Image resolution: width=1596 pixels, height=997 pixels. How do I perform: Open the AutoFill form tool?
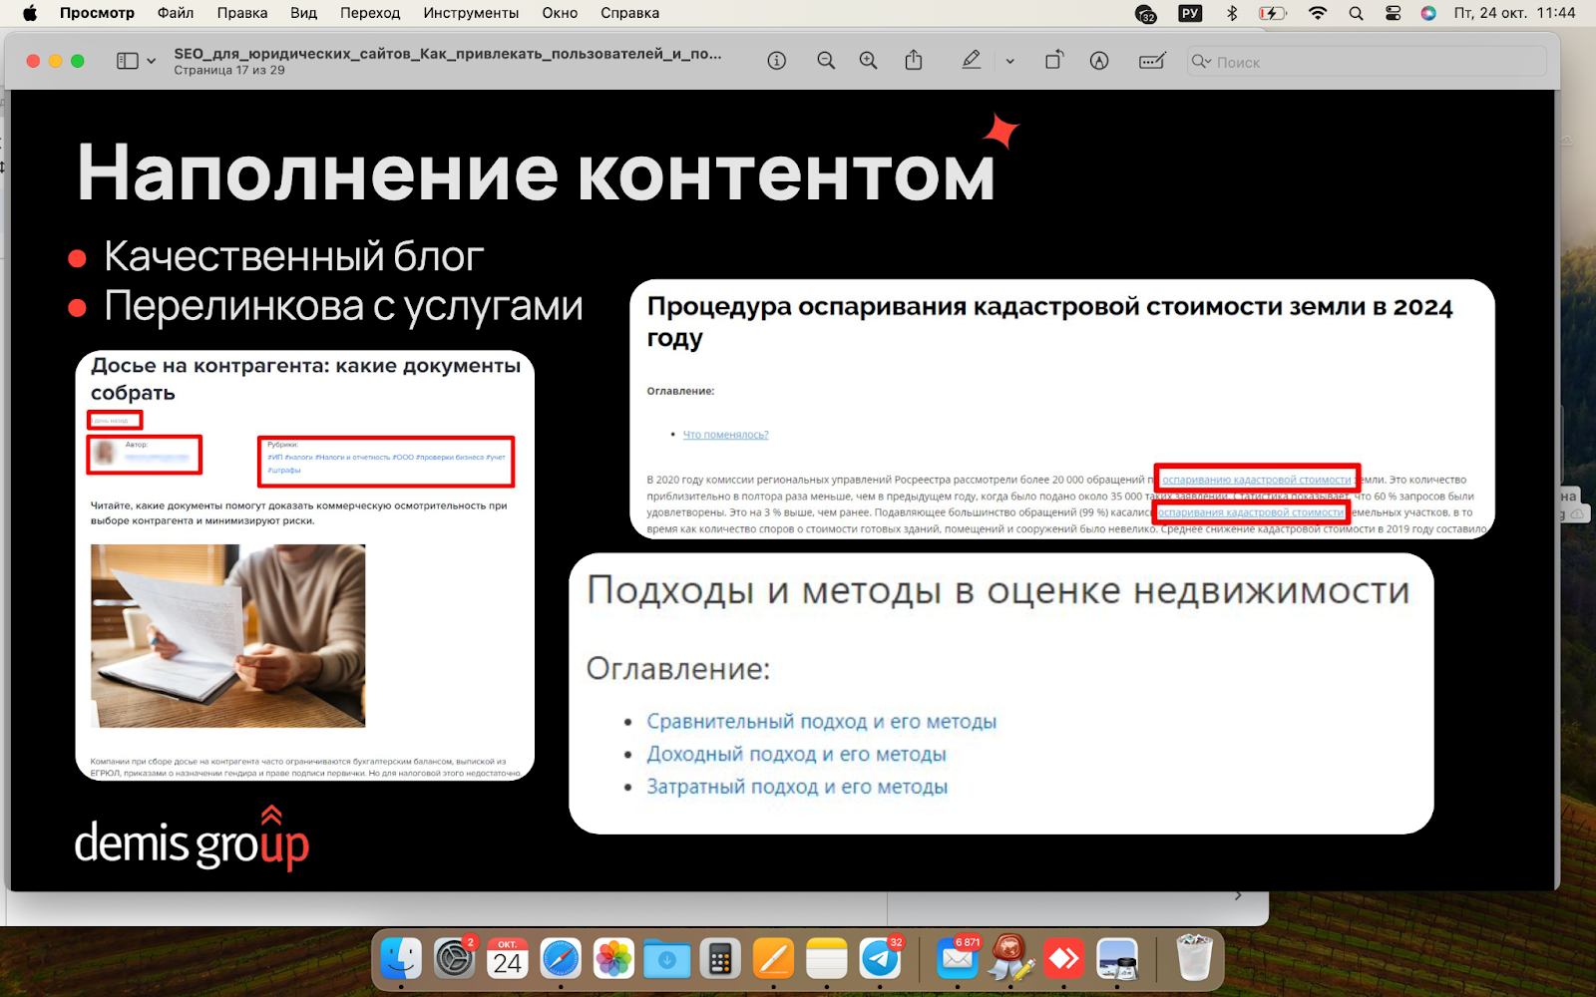coord(1152,60)
